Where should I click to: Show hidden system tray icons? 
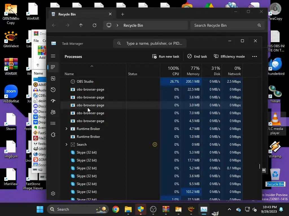pyautogui.click(x=229, y=209)
